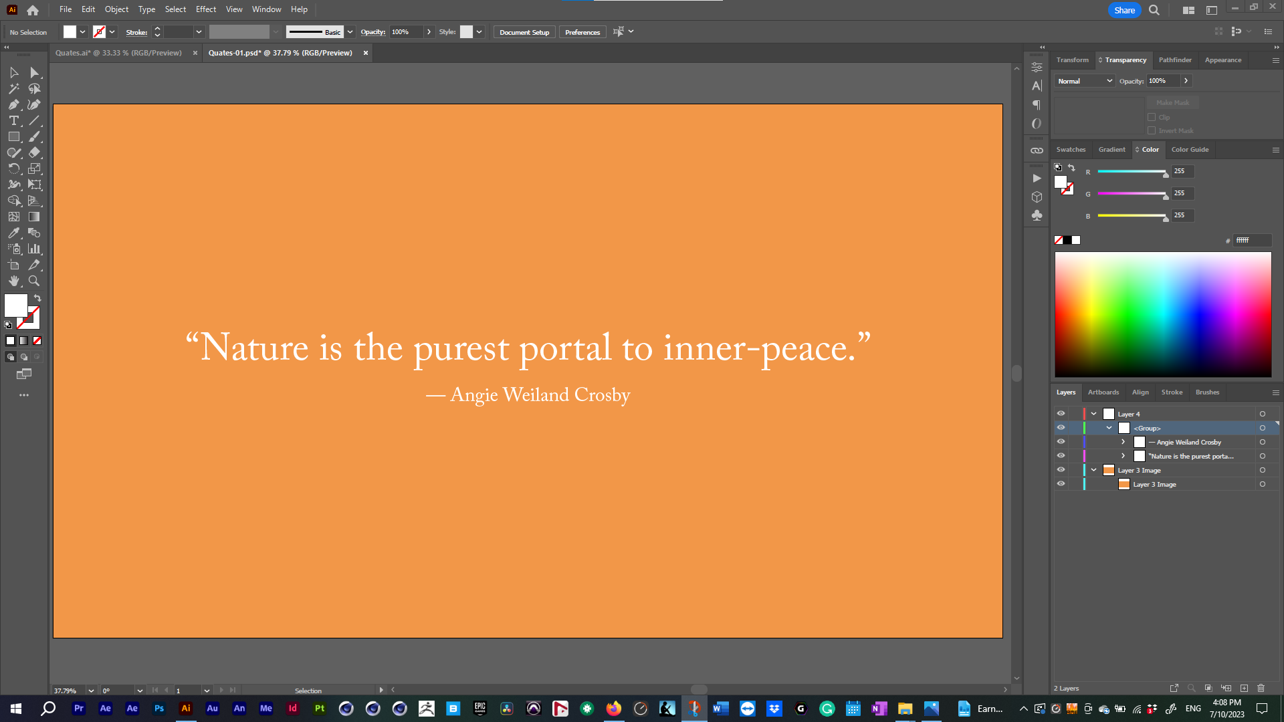The width and height of the screenshot is (1284, 722).
Task: Open the Object menu
Action: click(x=116, y=9)
